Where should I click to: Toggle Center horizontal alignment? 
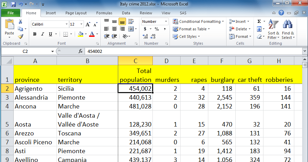tap(114, 29)
